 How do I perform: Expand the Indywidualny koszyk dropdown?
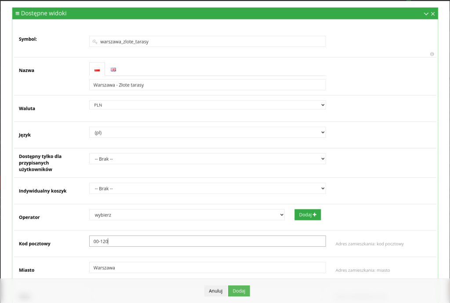[207, 188]
